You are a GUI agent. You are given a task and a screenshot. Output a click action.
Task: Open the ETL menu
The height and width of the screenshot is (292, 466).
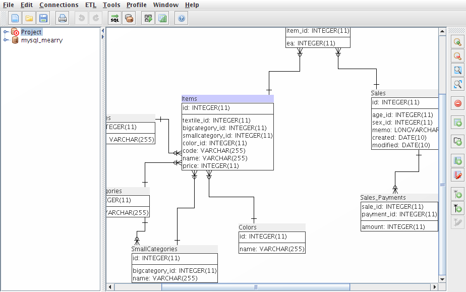(91, 5)
